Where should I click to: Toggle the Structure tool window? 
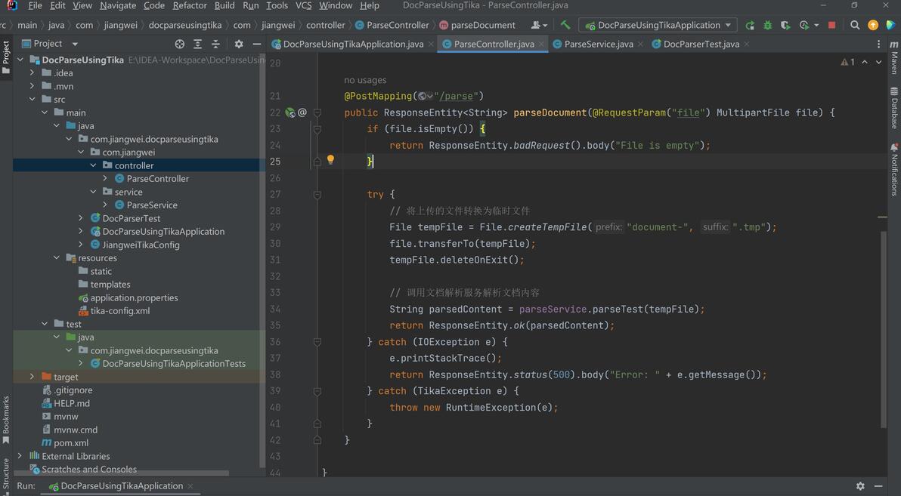coord(6,474)
